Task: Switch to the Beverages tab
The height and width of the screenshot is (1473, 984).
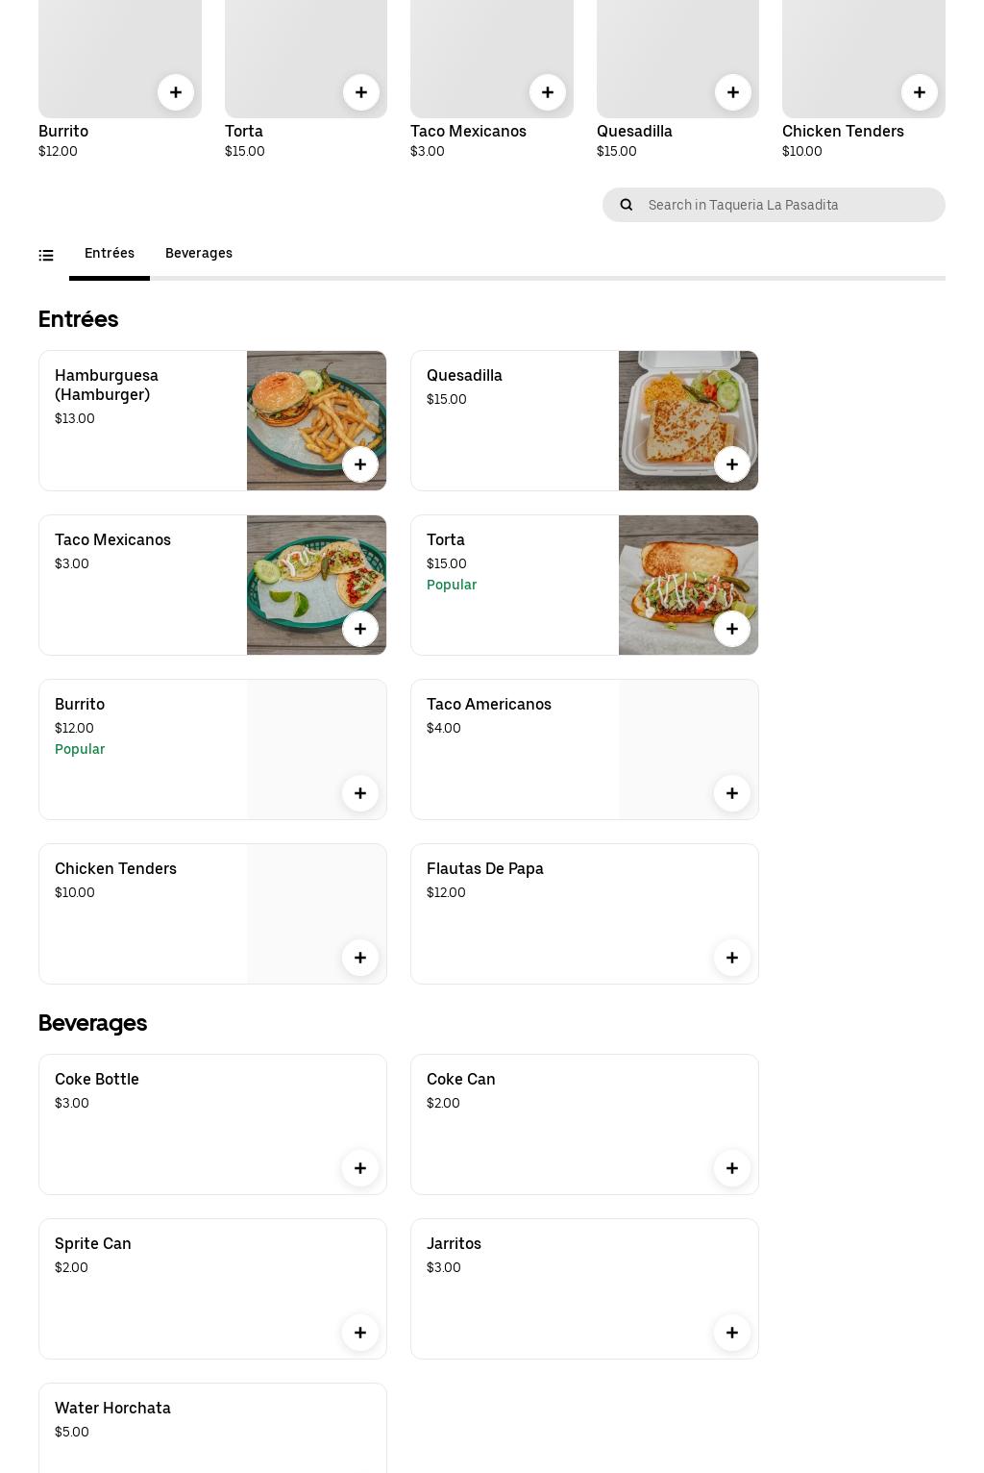Action: click(199, 253)
